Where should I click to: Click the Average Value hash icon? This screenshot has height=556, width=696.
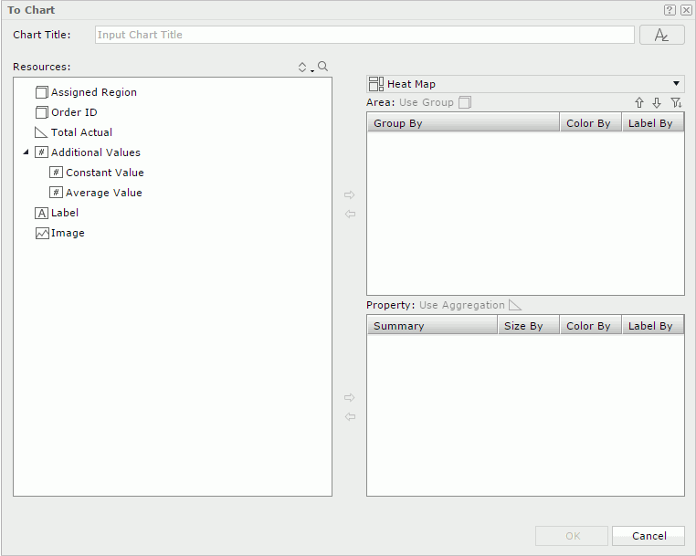coord(56,193)
